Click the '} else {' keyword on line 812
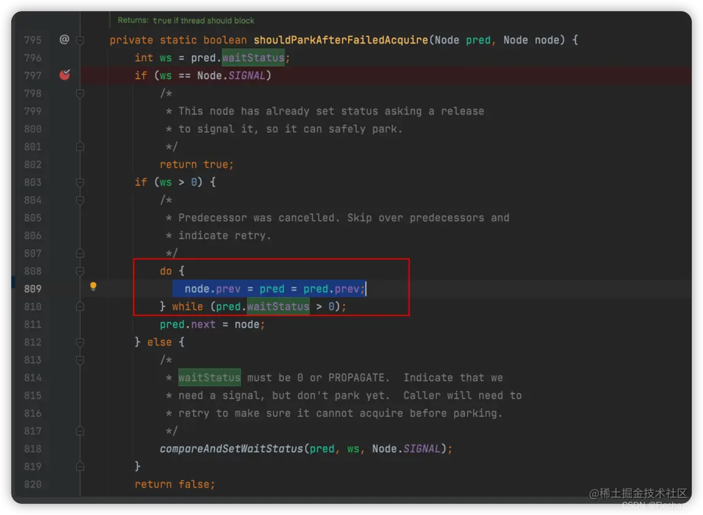 (159, 342)
